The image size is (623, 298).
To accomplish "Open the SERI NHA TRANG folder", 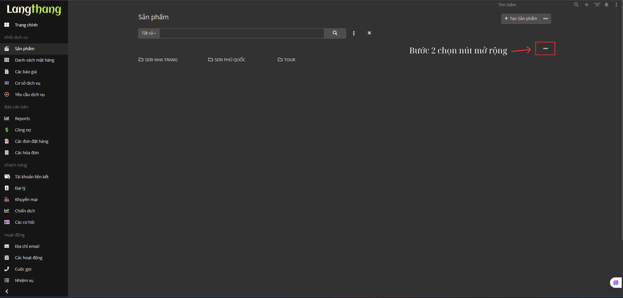I will (158, 60).
